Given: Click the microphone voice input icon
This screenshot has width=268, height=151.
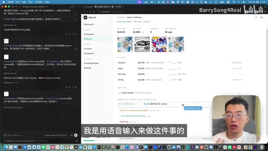Looking at the screenshot, I should pyautogui.click(x=72, y=135).
